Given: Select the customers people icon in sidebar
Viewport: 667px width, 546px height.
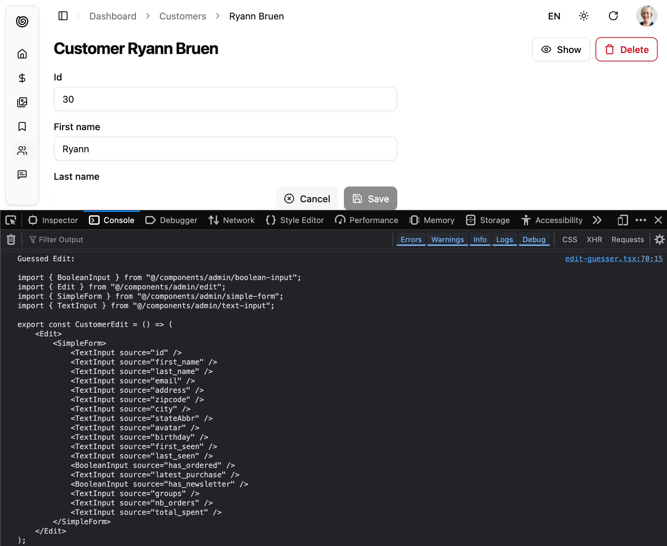Looking at the screenshot, I should tap(22, 151).
